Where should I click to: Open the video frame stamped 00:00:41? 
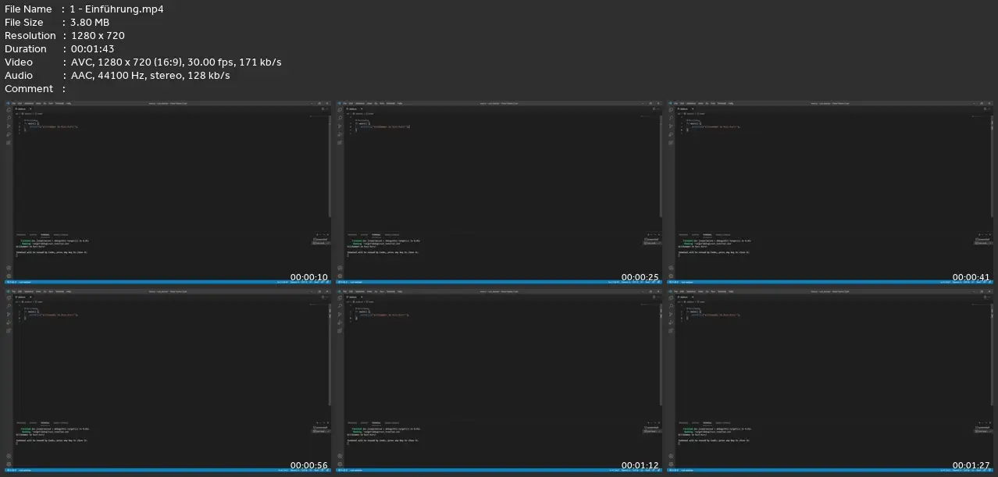[x=829, y=192]
